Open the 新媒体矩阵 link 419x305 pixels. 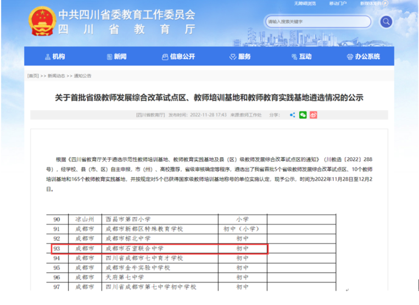click(x=371, y=3)
